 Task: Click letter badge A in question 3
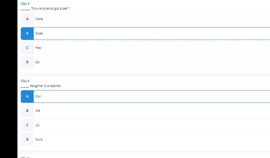tap(27, 19)
